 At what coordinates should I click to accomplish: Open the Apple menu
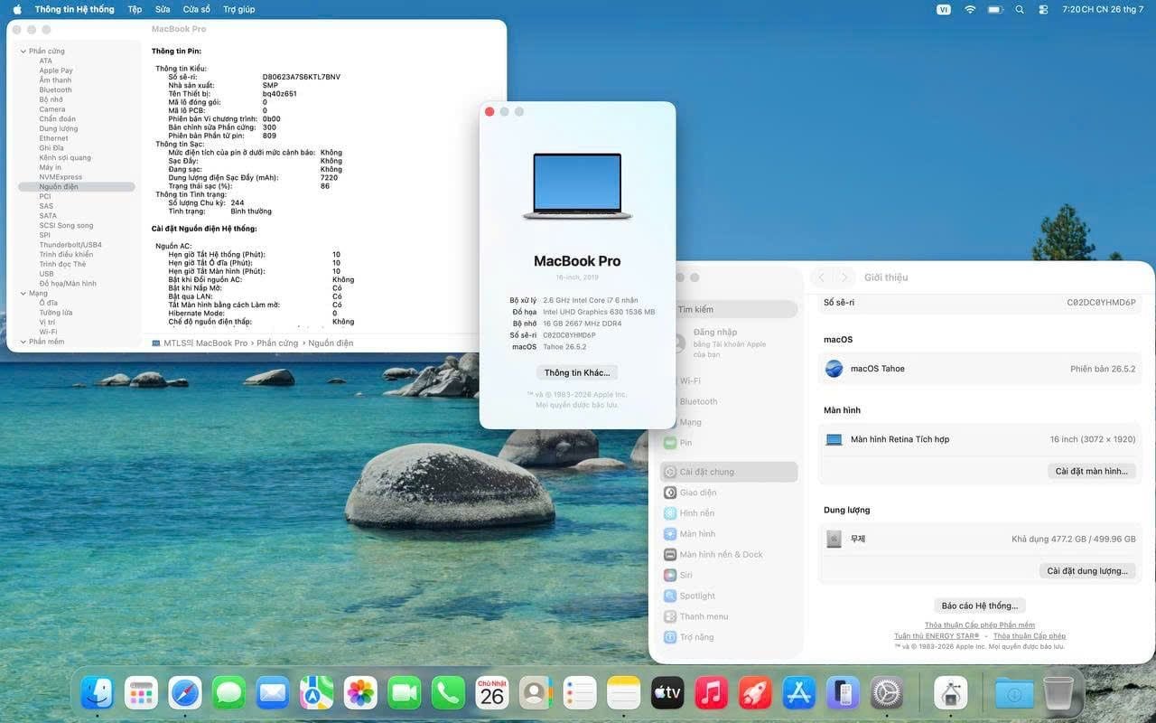point(16,9)
